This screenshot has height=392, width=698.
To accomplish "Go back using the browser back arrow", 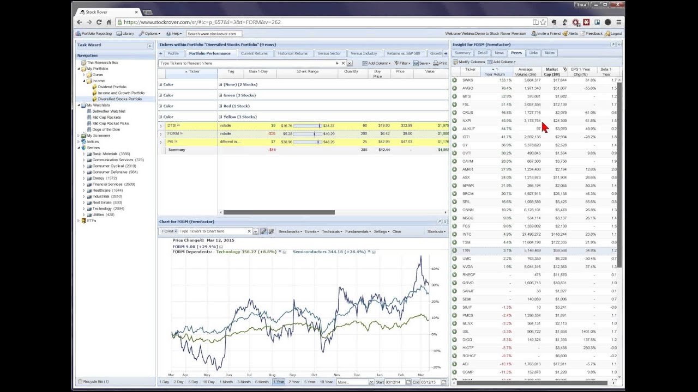I will pos(80,22).
